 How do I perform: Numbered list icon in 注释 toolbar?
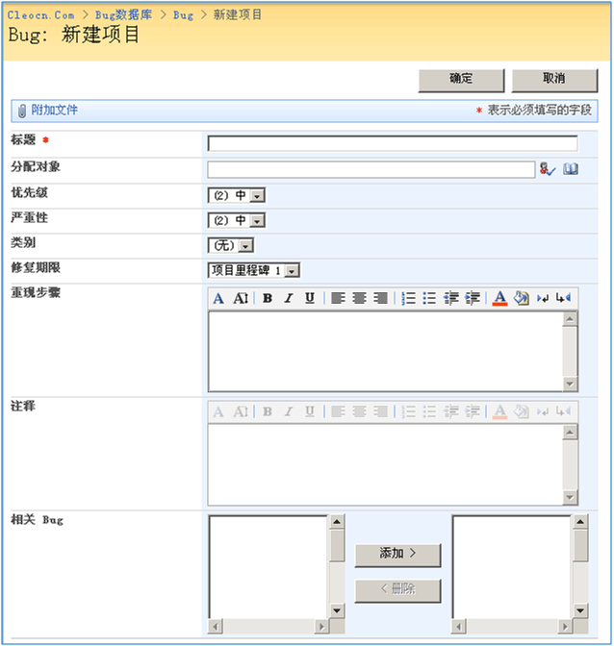pyautogui.click(x=408, y=411)
